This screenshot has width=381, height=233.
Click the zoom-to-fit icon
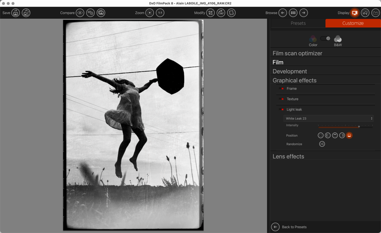click(x=149, y=13)
